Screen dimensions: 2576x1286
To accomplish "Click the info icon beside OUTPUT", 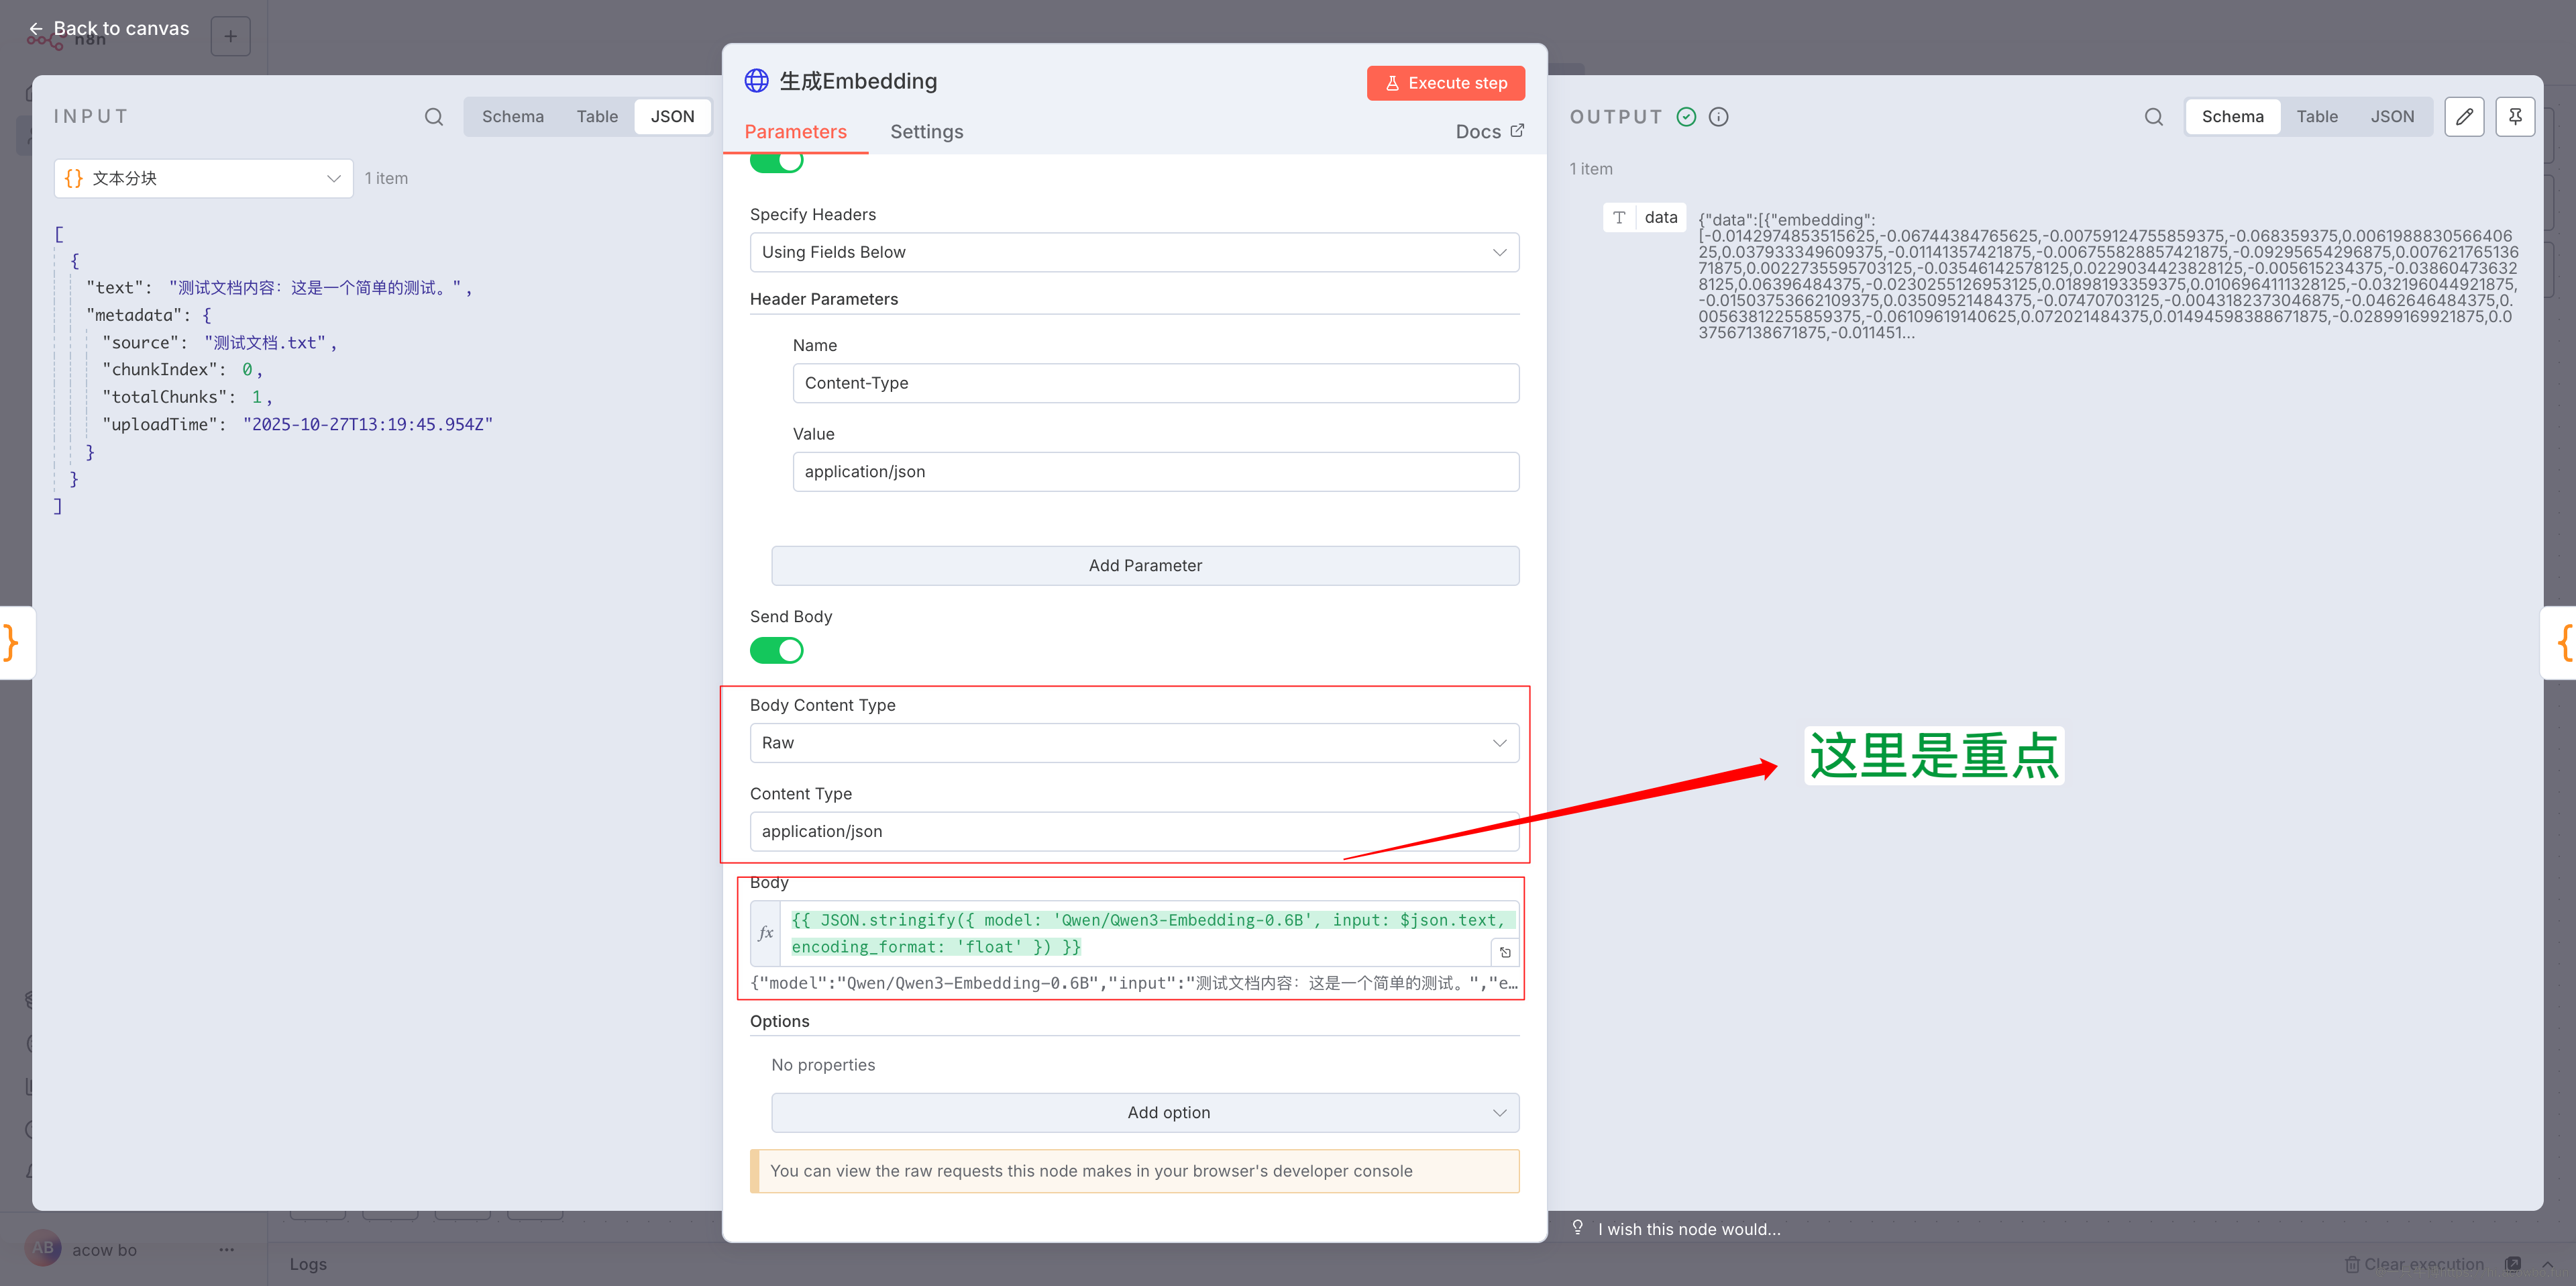I will (1718, 117).
